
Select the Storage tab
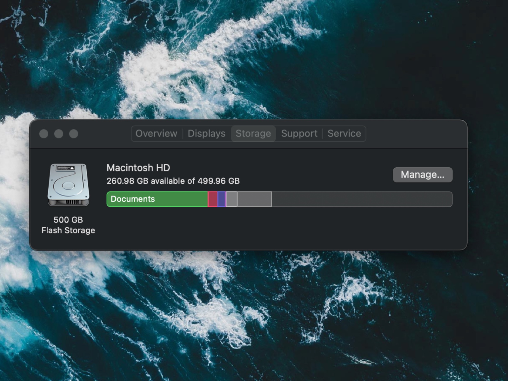tap(253, 134)
